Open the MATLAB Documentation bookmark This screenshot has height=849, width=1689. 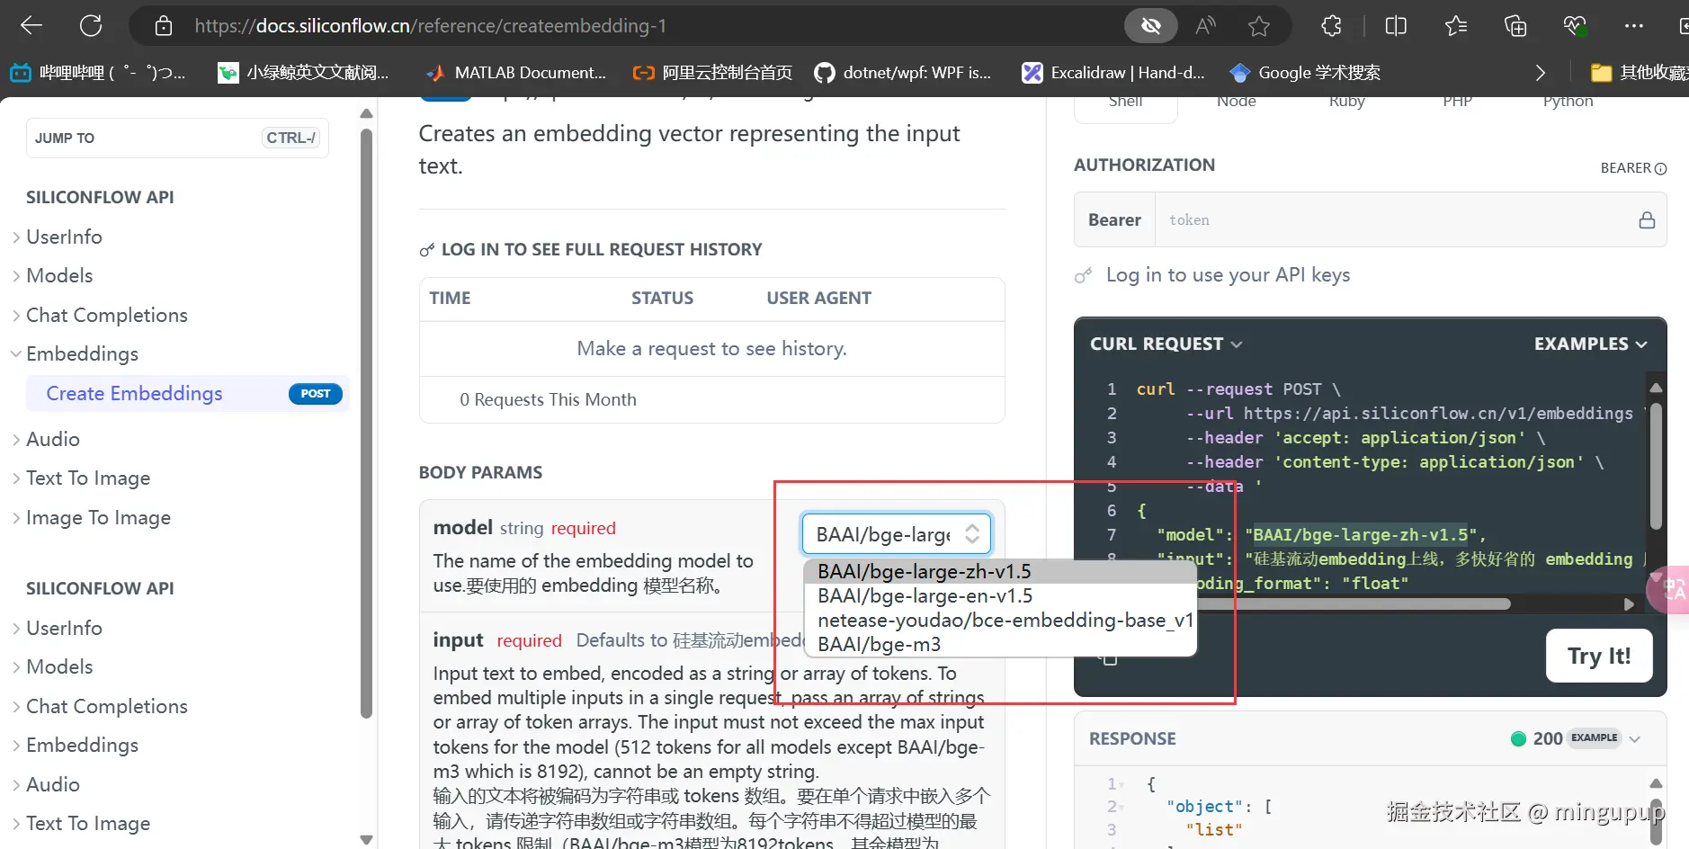point(515,73)
